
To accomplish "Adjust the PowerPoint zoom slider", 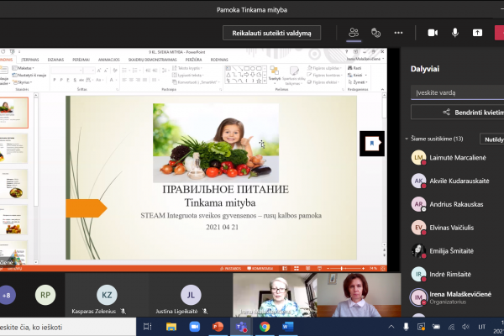I will tap(342, 269).
